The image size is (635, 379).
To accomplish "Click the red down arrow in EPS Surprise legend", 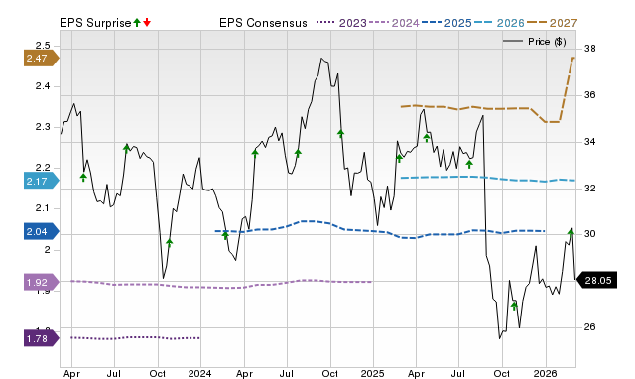I will [147, 23].
